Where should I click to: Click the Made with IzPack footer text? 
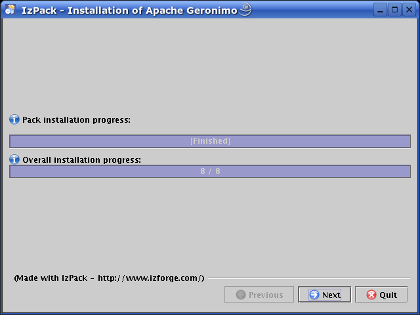[x=109, y=278]
